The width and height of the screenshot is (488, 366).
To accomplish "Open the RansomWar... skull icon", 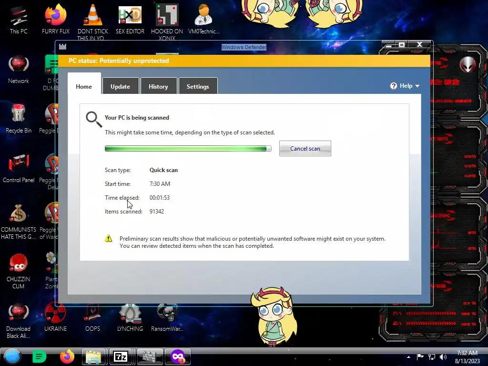I will pos(167,317).
